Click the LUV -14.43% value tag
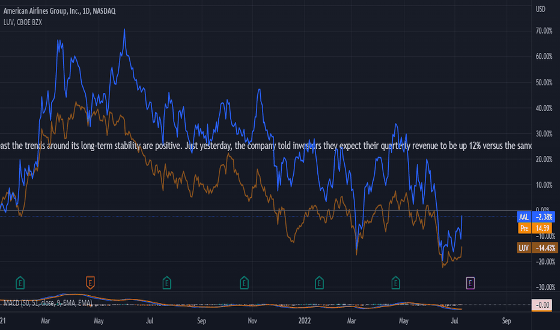 (x=544, y=248)
